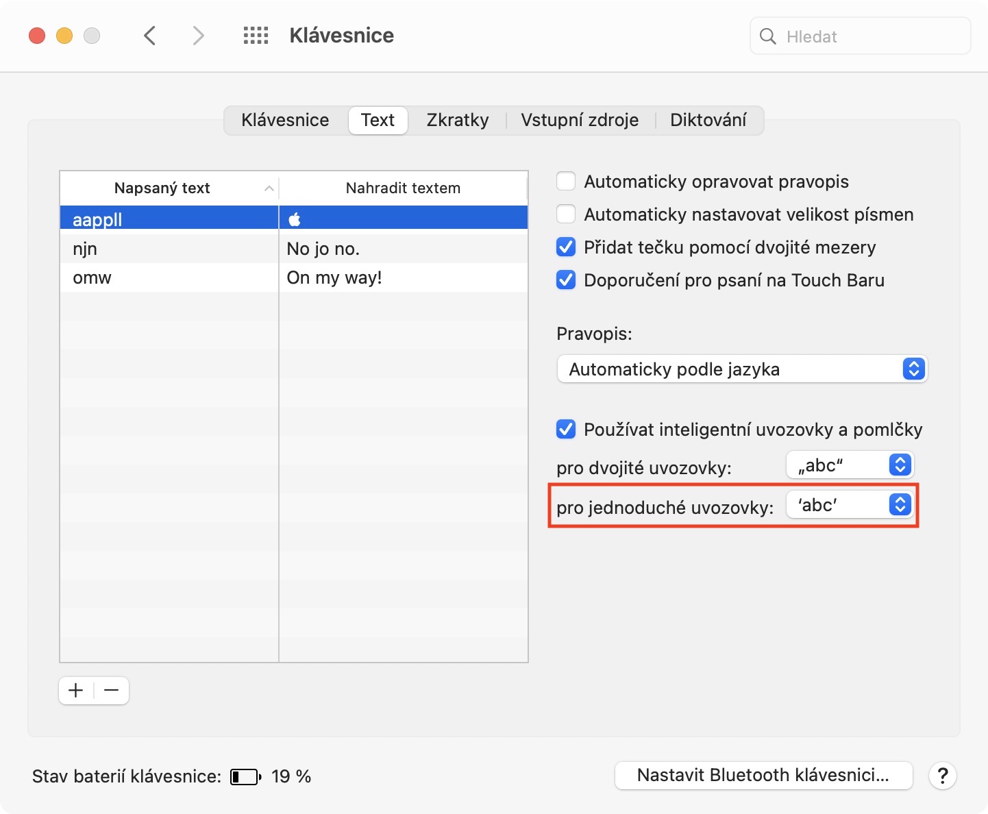This screenshot has width=988, height=814.
Task: Enable Automaticky opravovat pravopis checkbox
Action: [x=566, y=182]
